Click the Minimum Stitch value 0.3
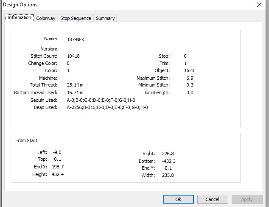The height and width of the screenshot is (207, 269). pos(190,85)
